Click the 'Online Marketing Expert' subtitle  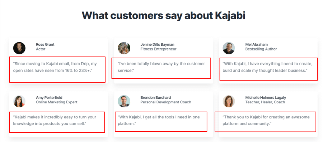tap(57, 102)
